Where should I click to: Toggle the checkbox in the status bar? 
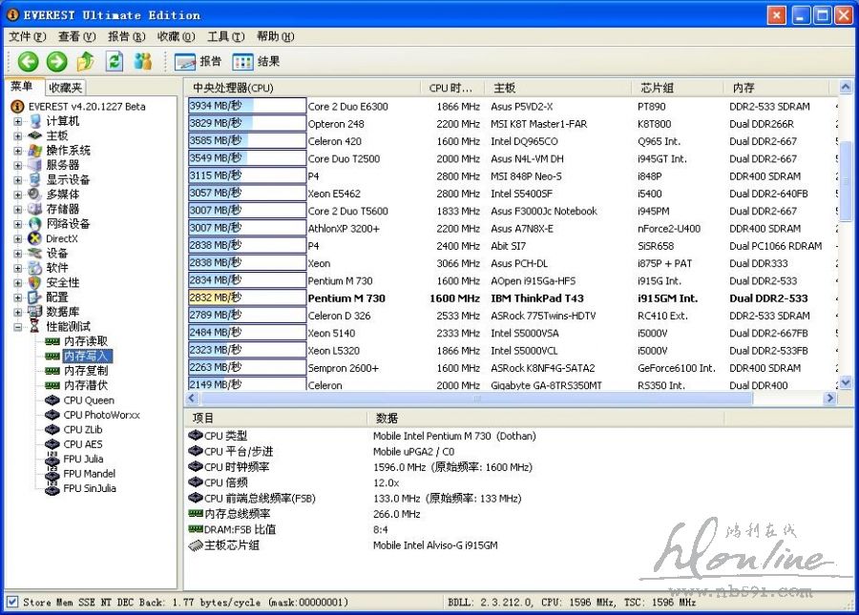[12, 603]
